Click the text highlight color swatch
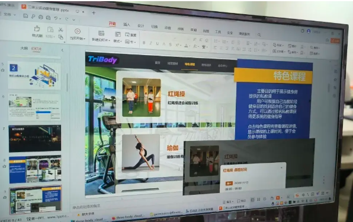 (x=195, y=46)
